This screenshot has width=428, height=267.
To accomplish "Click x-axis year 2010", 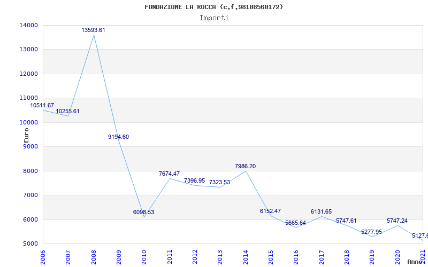I will click(x=144, y=257).
